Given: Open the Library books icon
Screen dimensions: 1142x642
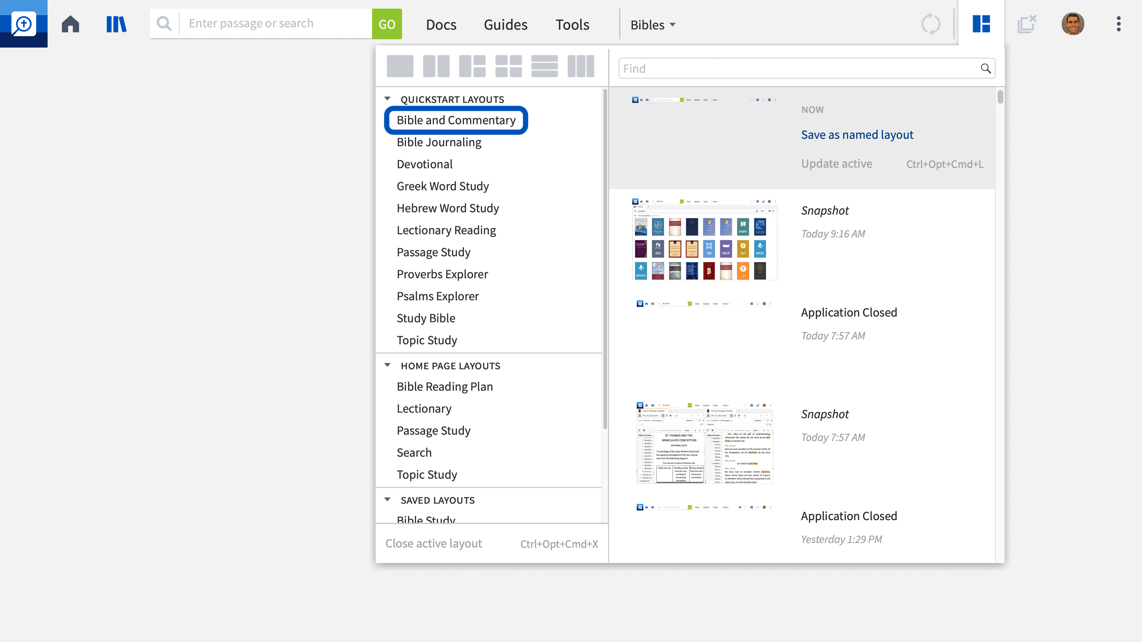Looking at the screenshot, I should [117, 24].
